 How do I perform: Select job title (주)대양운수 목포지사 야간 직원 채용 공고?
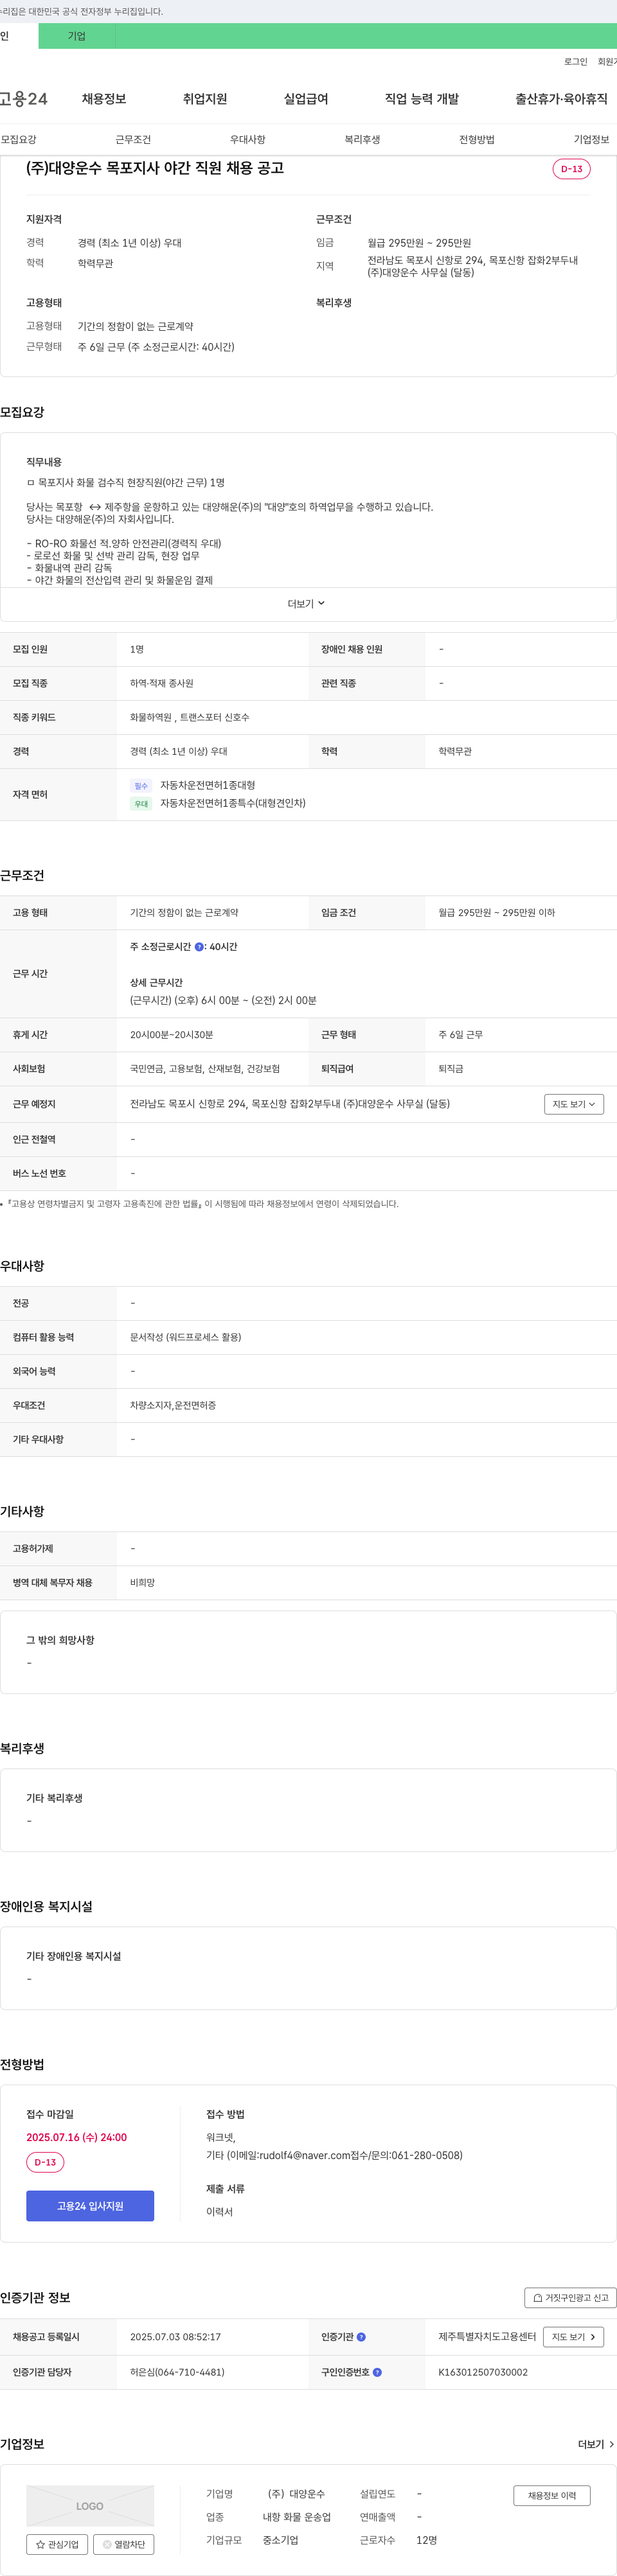point(155,168)
